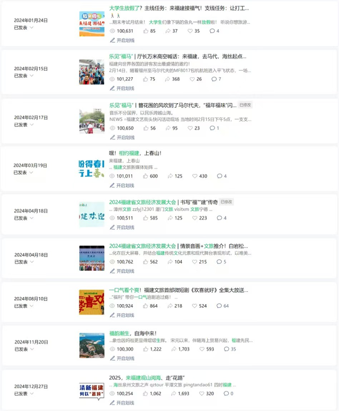Click thumbs-up icon with 585 likes

click(146, 218)
